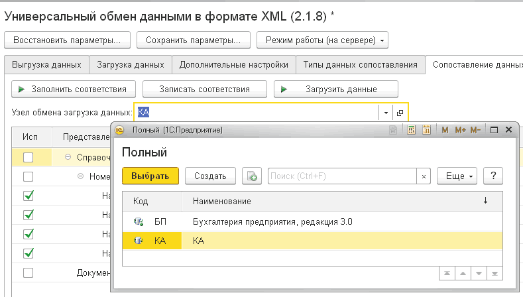
Task: Click the M memory button
Action: (445, 130)
